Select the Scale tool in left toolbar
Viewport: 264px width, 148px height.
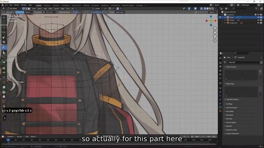[x=4, y=37]
